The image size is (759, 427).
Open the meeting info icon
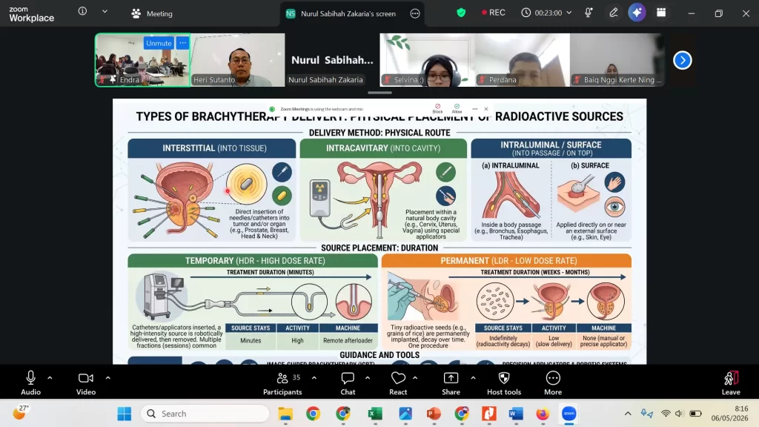coord(83,11)
